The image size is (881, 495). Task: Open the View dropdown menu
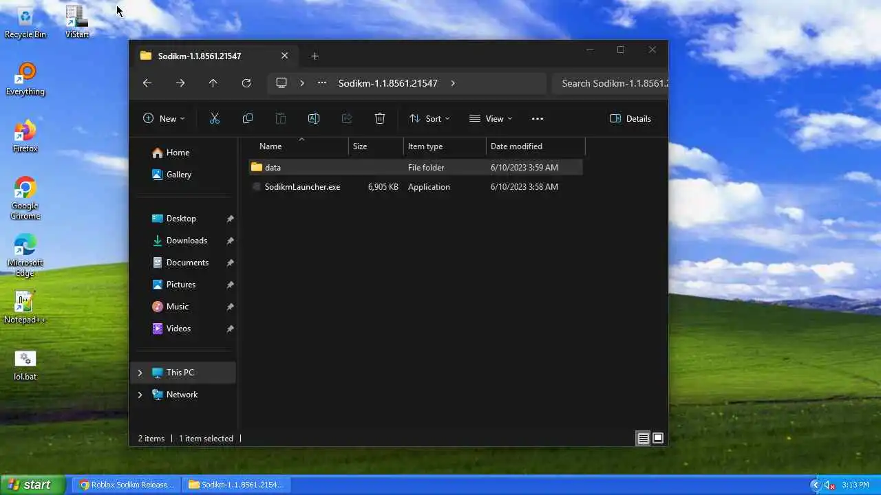point(491,118)
